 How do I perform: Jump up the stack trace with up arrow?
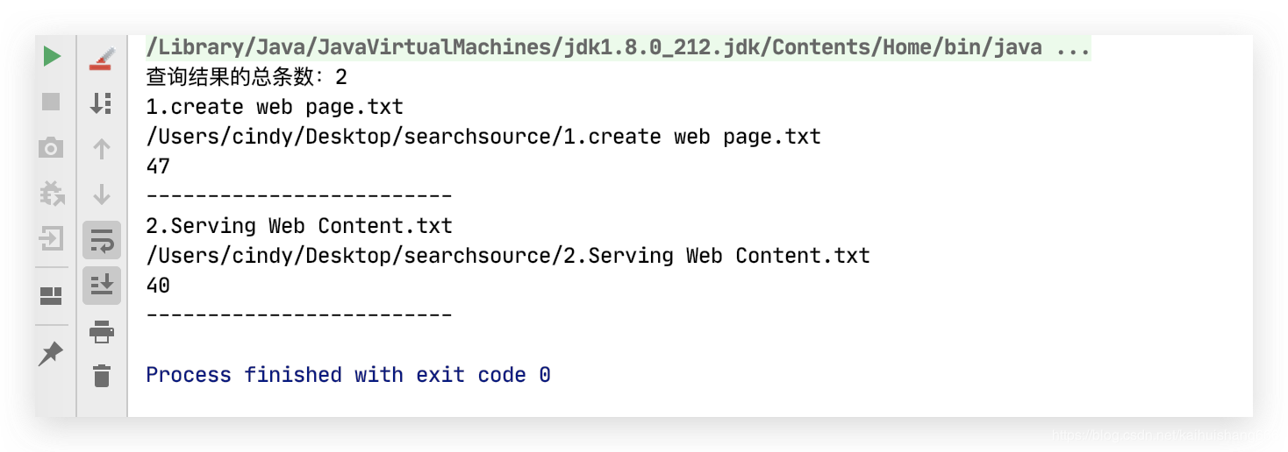coord(102,149)
